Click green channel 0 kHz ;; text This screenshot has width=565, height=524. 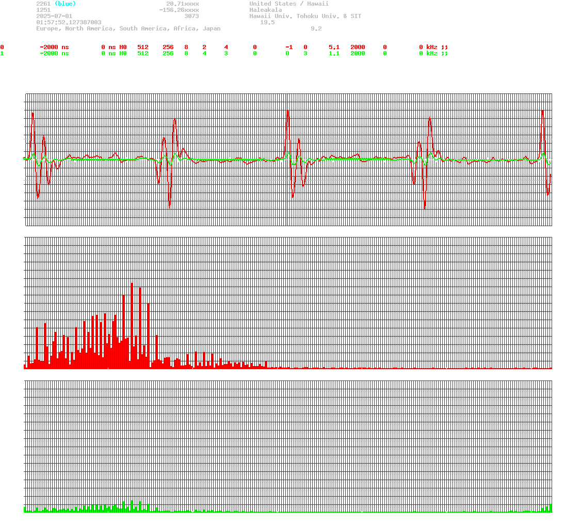tap(433, 53)
